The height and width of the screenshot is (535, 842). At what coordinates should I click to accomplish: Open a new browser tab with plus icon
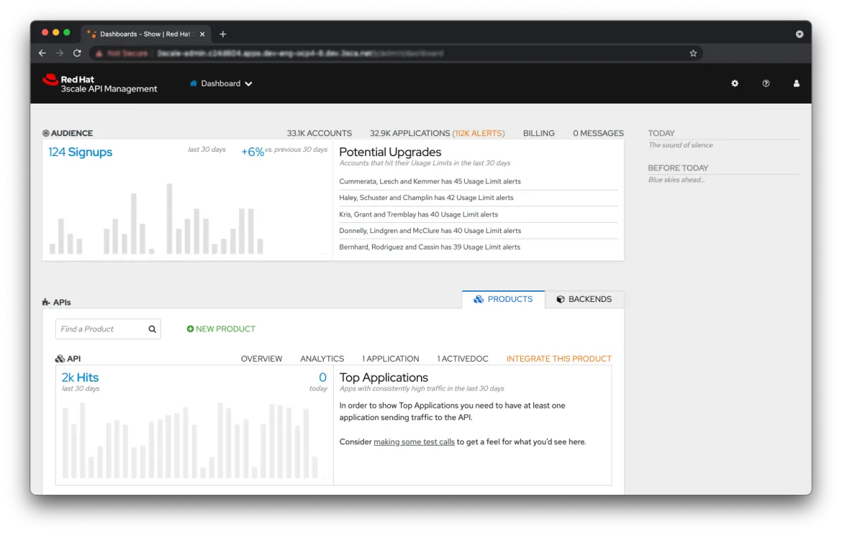pyautogui.click(x=223, y=34)
